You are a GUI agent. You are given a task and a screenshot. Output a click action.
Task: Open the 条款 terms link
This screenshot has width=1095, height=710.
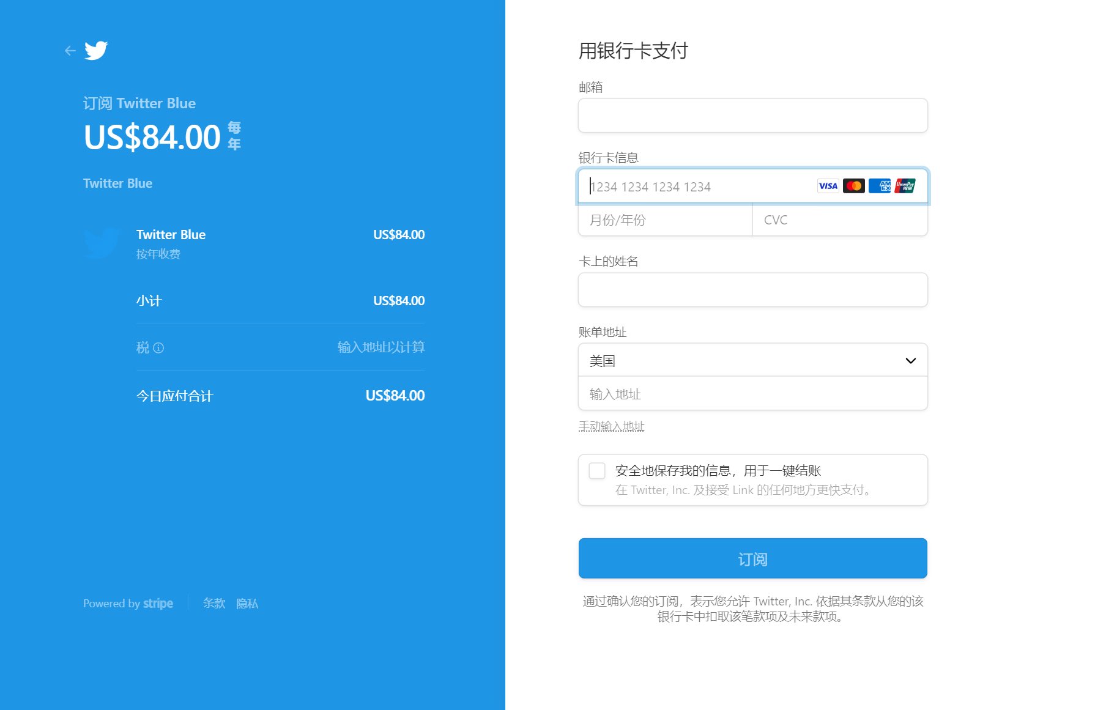(213, 604)
